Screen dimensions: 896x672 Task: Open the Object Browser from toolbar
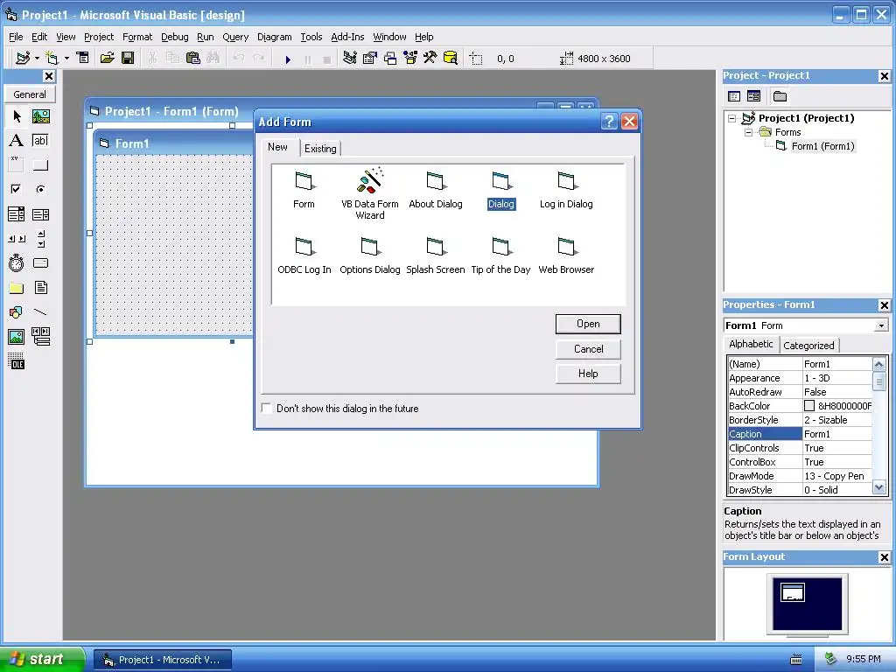point(410,59)
